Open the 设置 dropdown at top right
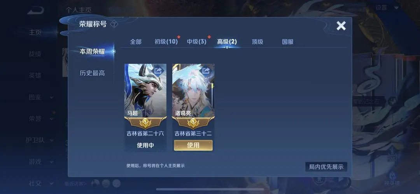Image resolution: width=420 pixels, height=194 pixels. (387, 7)
